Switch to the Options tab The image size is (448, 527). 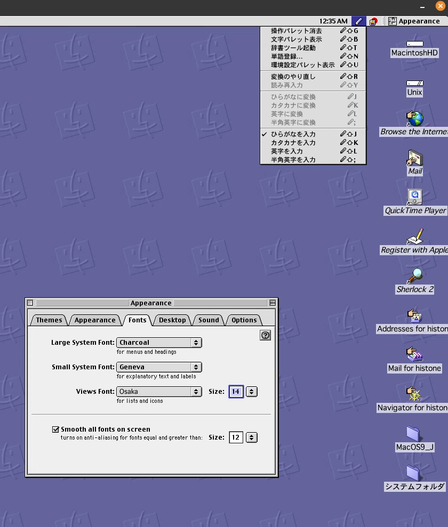(x=244, y=320)
